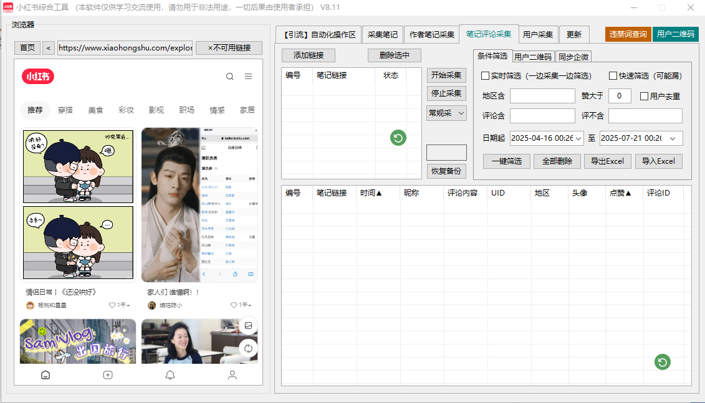Enable 快速筛选 quick filtering
The image size is (705, 403).
[611, 75]
